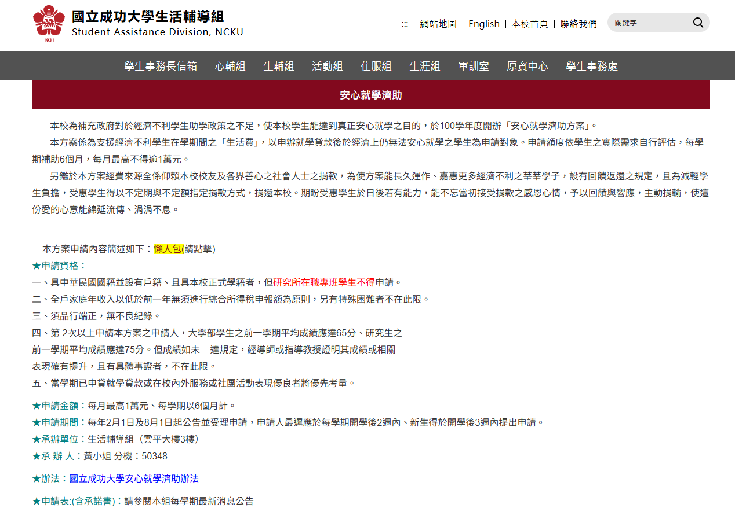Click the NCKU emblem logo

tap(49, 23)
